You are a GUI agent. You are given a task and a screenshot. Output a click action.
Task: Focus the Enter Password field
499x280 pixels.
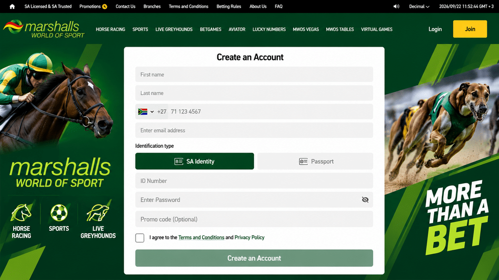tap(254, 200)
